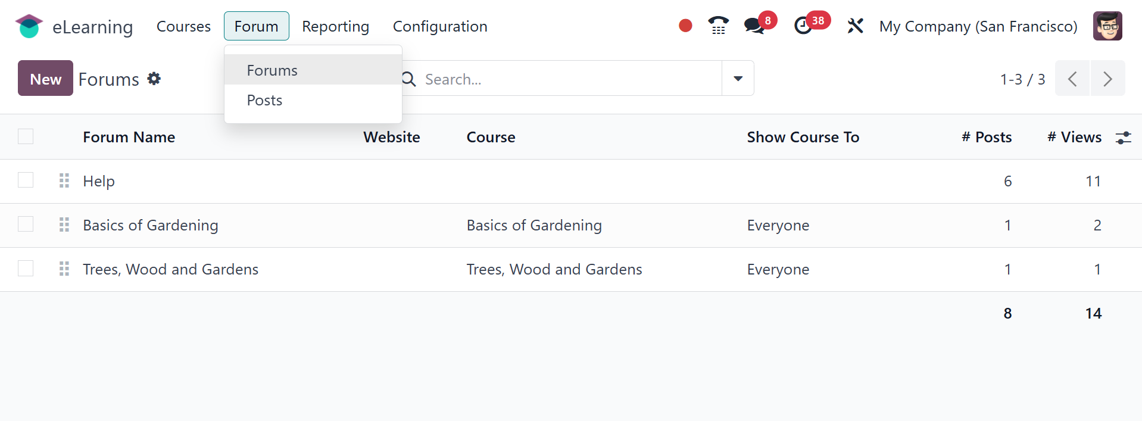Open the conversations messages icon
The image size is (1142, 421).
pyautogui.click(x=754, y=26)
